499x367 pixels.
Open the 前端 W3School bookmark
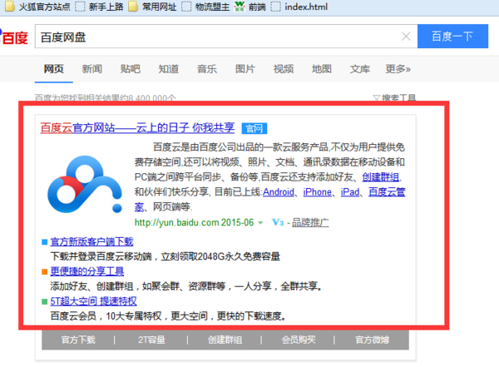point(250,7)
